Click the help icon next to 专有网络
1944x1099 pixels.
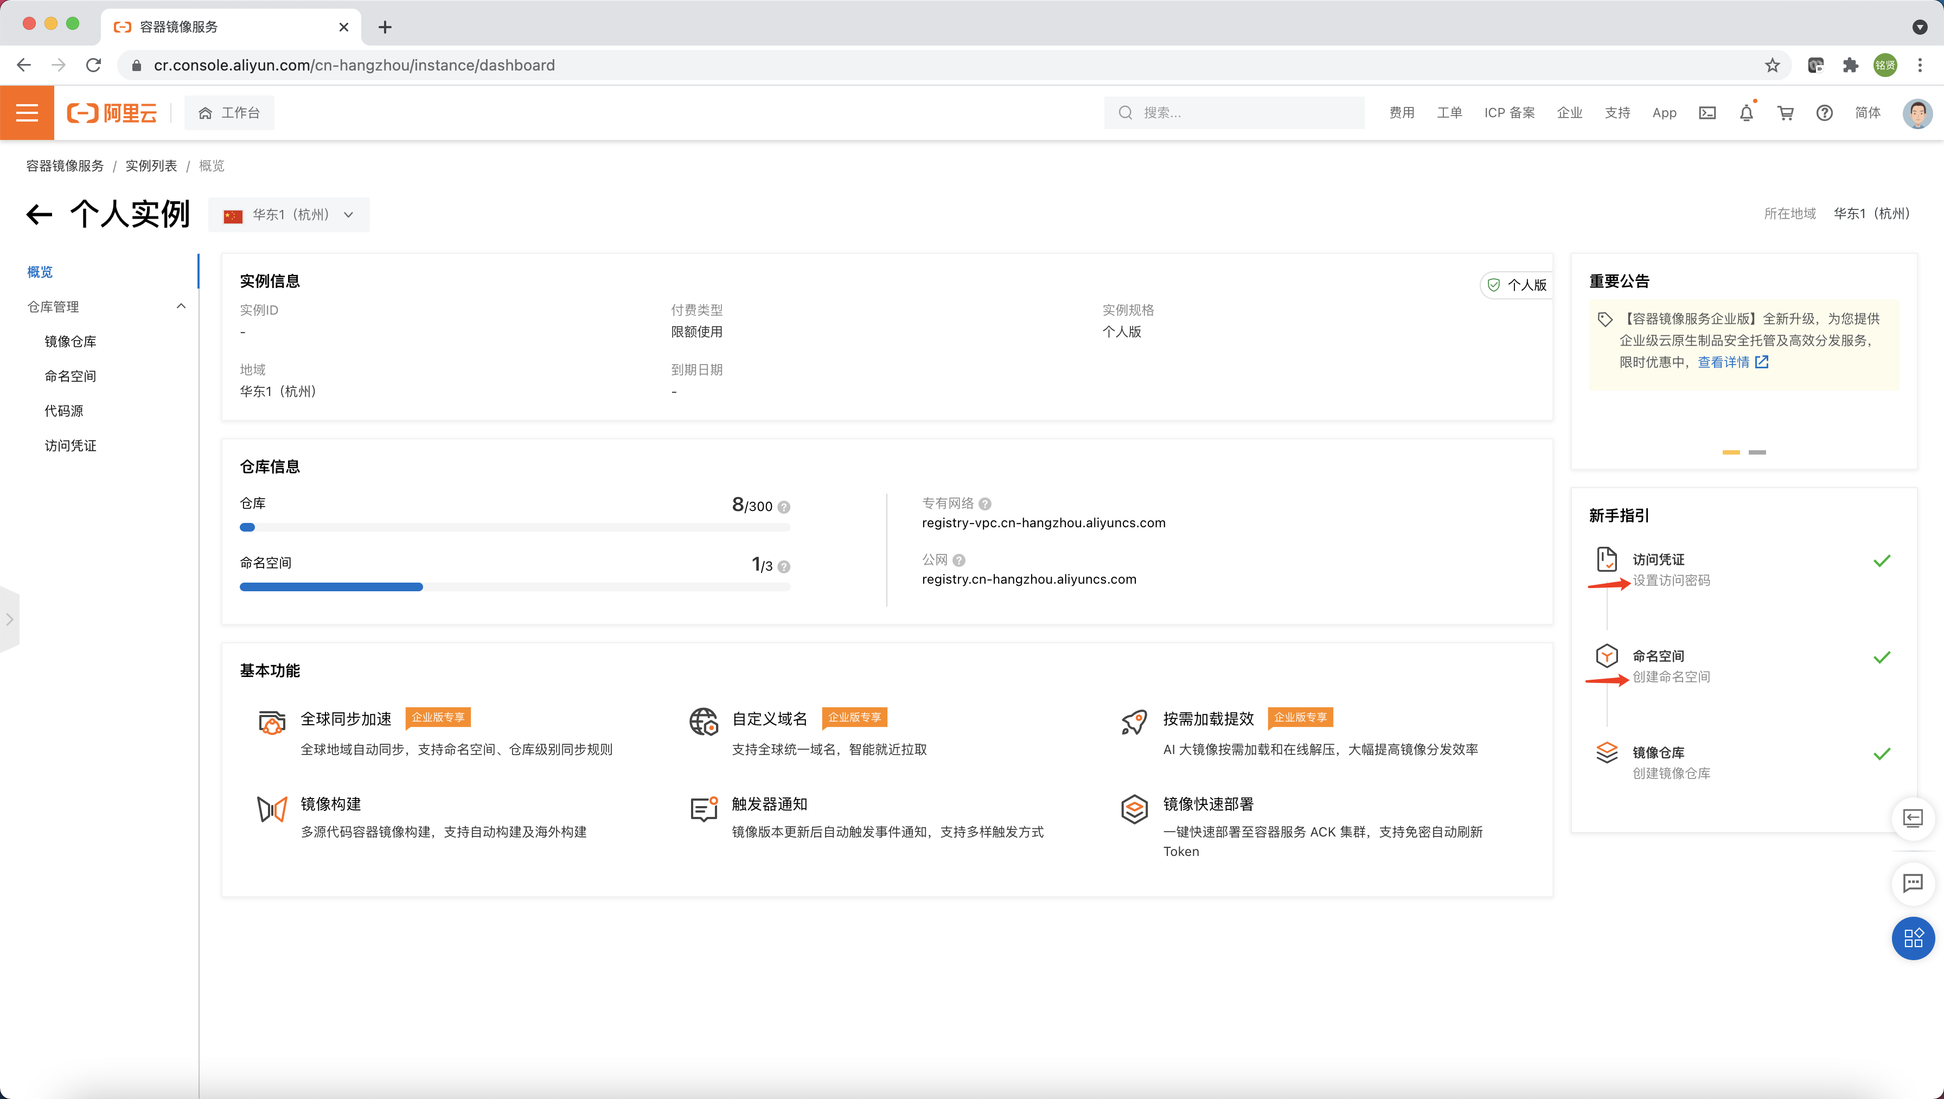click(985, 503)
